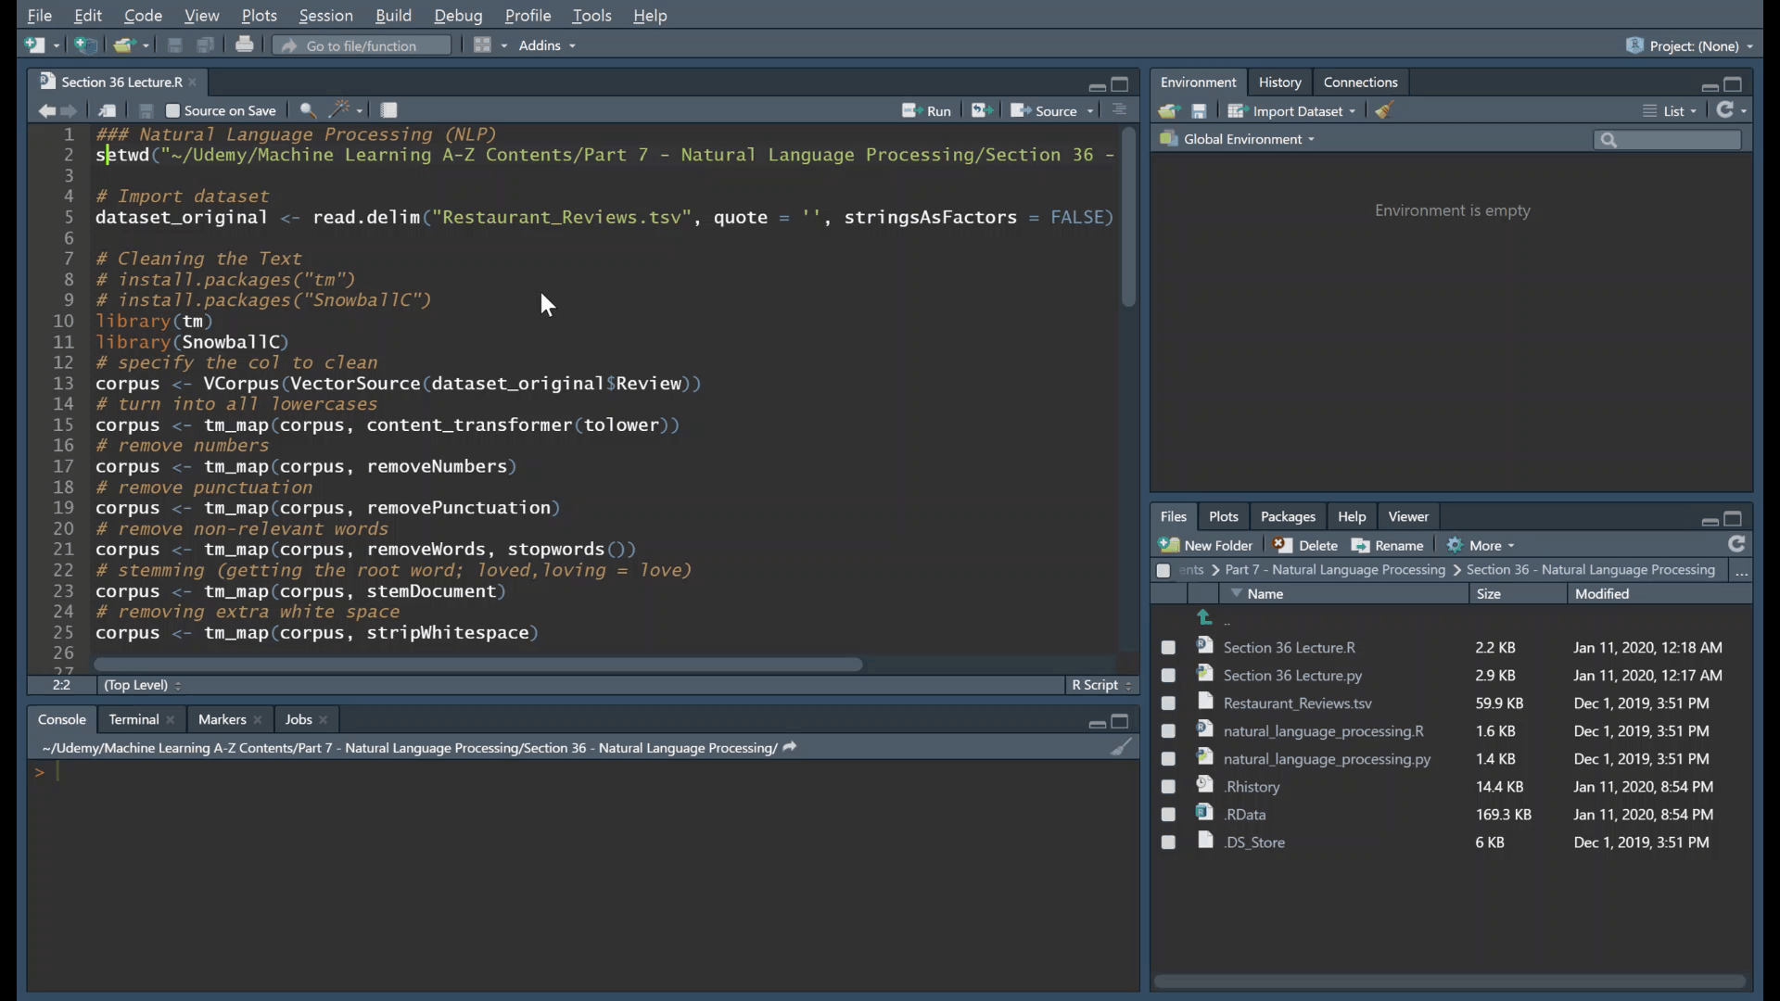1780x1001 pixels.
Task: Switch to the Plots tab
Action: pos(1223,517)
